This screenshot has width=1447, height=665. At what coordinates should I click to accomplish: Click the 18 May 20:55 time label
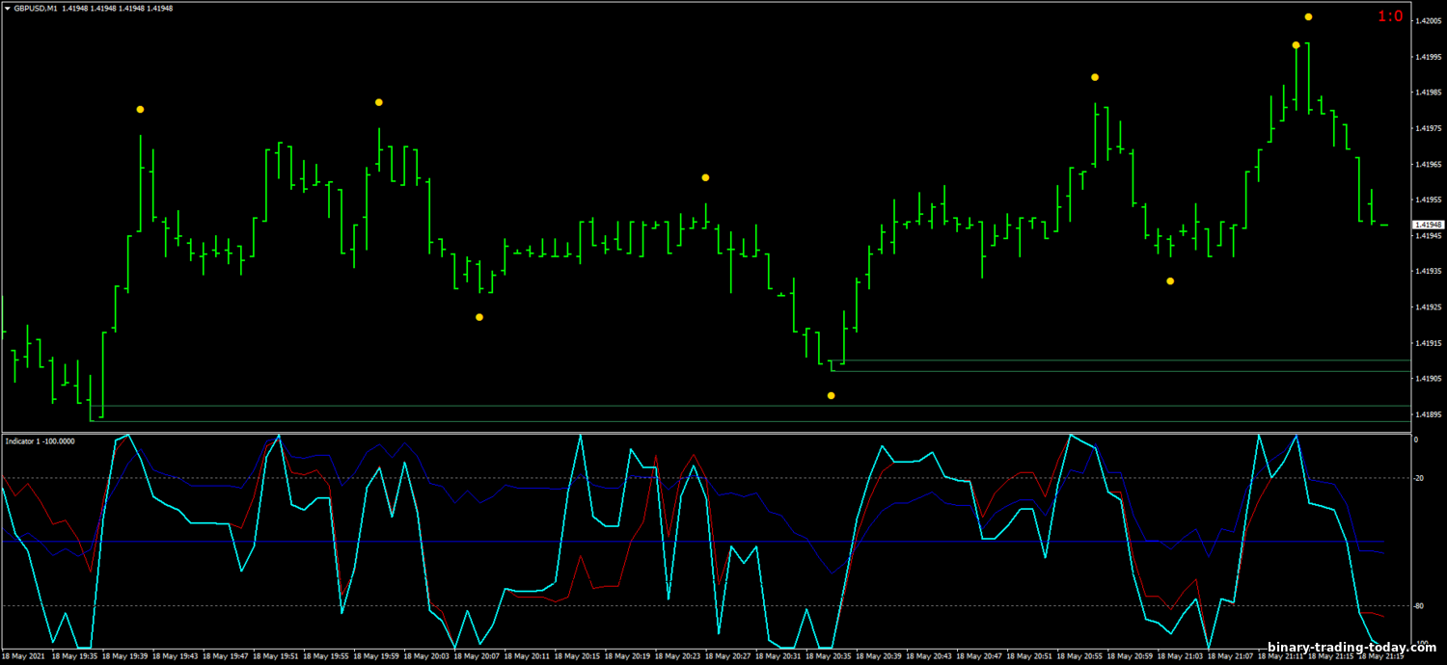(1078, 655)
